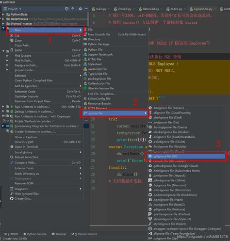Open the Refactor submenu

pyautogui.click(x=46, y=76)
